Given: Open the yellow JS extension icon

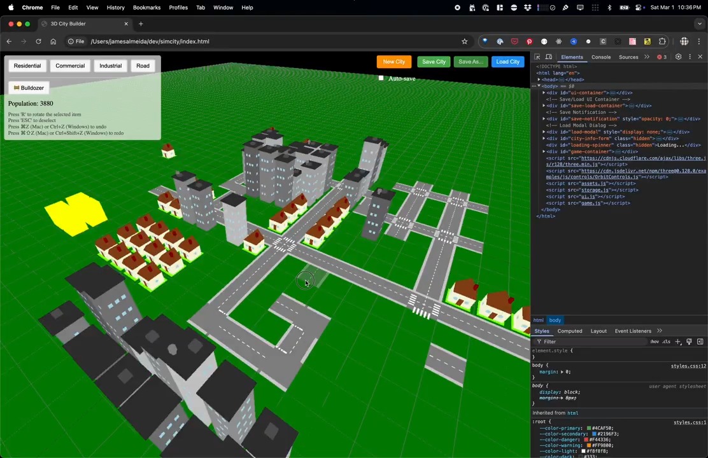Looking at the screenshot, I should point(648,41).
